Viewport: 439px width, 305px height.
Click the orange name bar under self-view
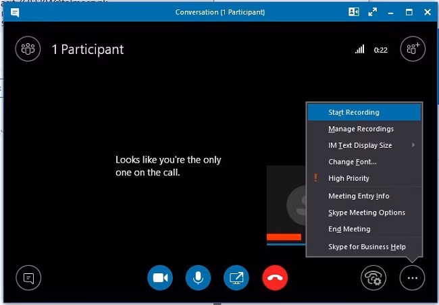(284, 237)
